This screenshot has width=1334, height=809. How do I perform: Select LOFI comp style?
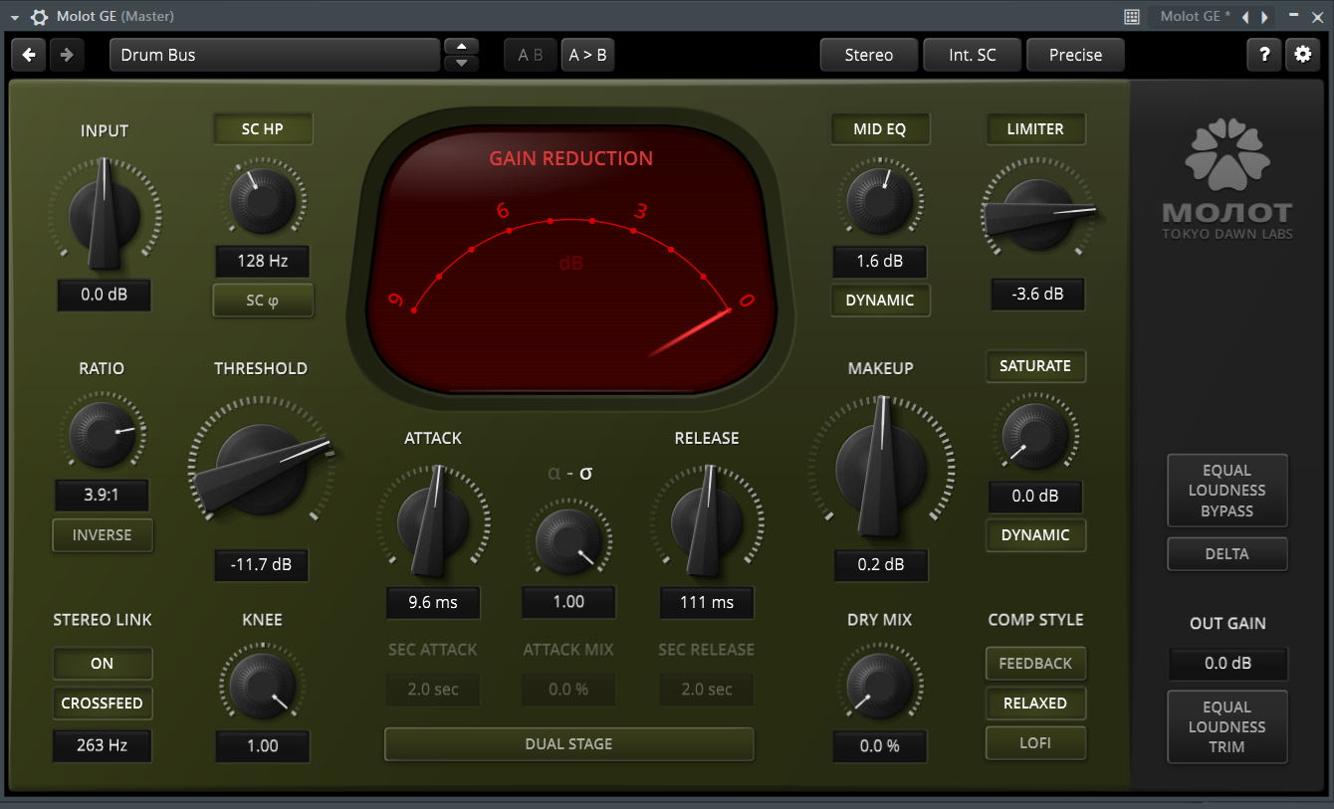(1035, 743)
